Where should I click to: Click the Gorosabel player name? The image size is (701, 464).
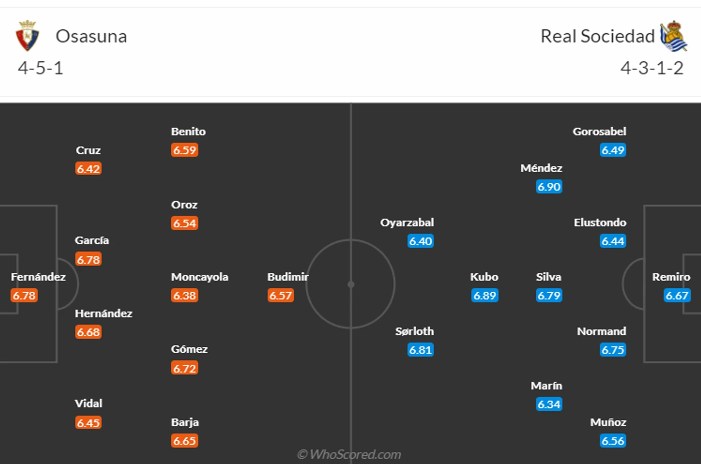599,131
